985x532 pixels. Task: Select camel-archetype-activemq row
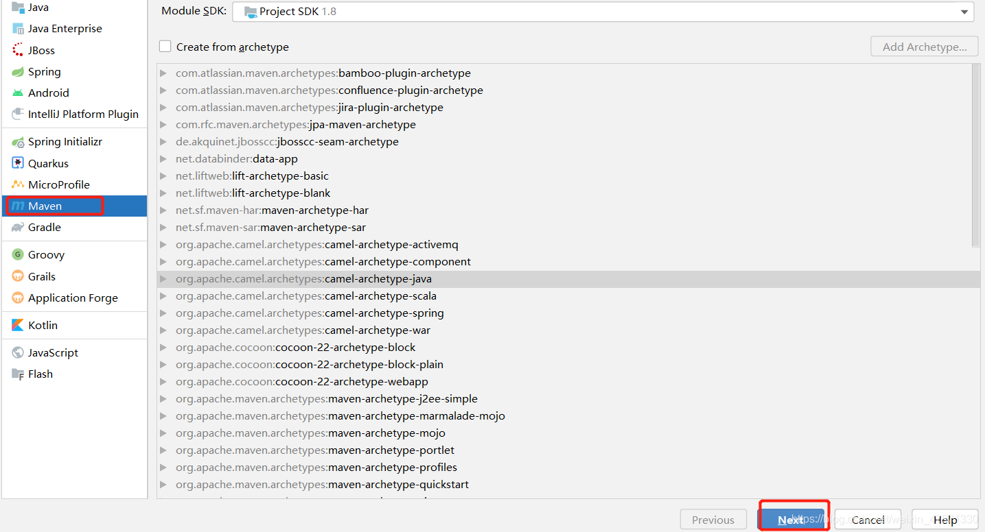568,245
